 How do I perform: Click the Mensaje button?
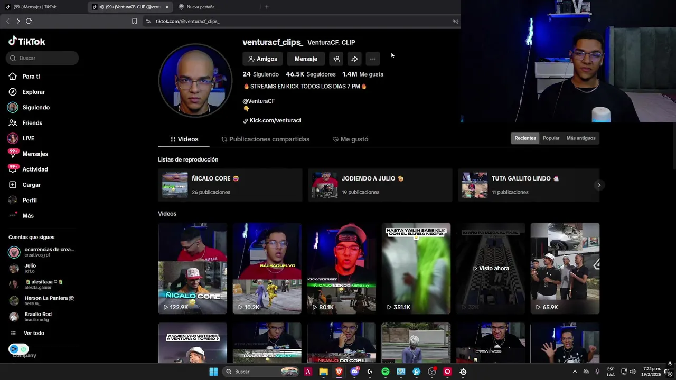[x=306, y=59]
